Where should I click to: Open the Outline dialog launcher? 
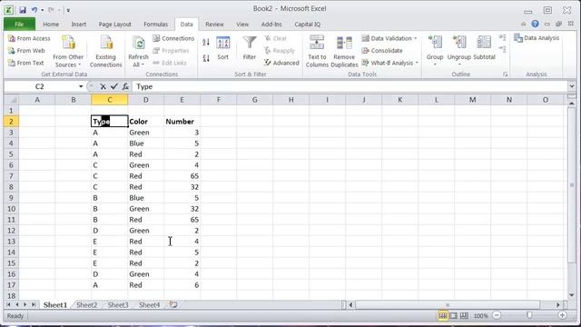point(505,74)
